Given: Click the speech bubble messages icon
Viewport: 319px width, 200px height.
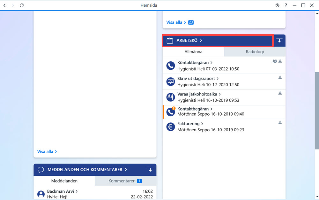Looking at the screenshot, I should pos(41,170).
